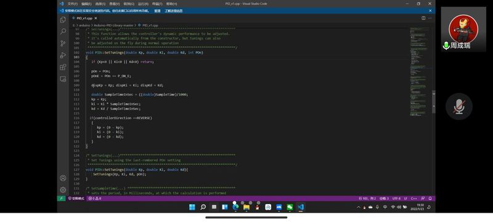This screenshot has height=222, width=493.
Task: Toggle the muted microphone button
Action: coord(458,107)
